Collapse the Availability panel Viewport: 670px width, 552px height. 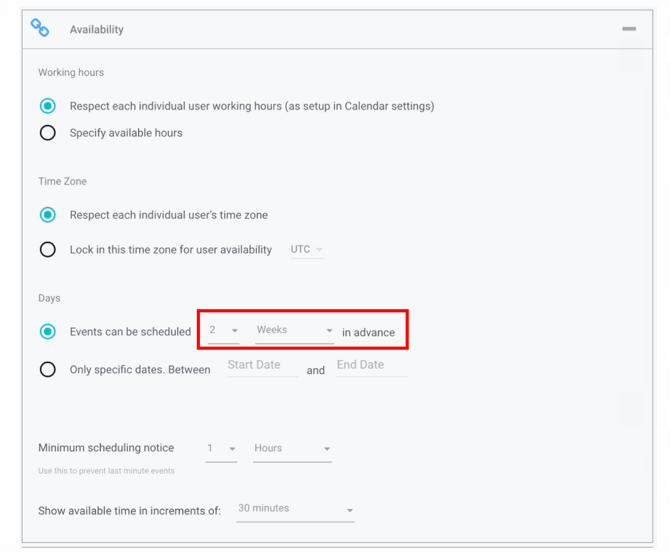point(629,29)
